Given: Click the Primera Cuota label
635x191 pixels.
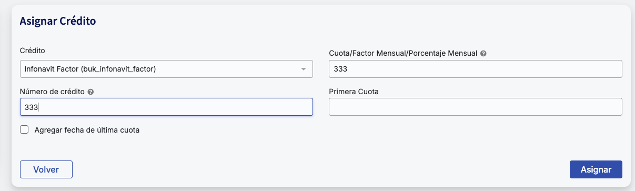Looking at the screenshot, I should pos(354,92).
